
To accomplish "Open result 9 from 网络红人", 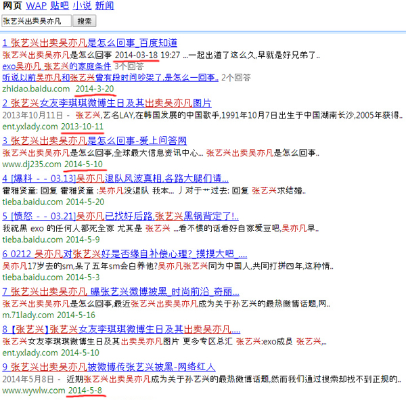I will coord(108,368).
